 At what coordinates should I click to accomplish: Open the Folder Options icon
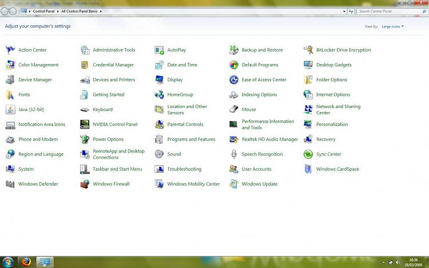point(308,80)
